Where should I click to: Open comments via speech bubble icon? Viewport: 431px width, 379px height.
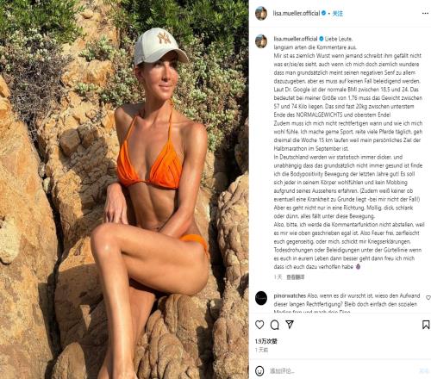click(275, 325)
